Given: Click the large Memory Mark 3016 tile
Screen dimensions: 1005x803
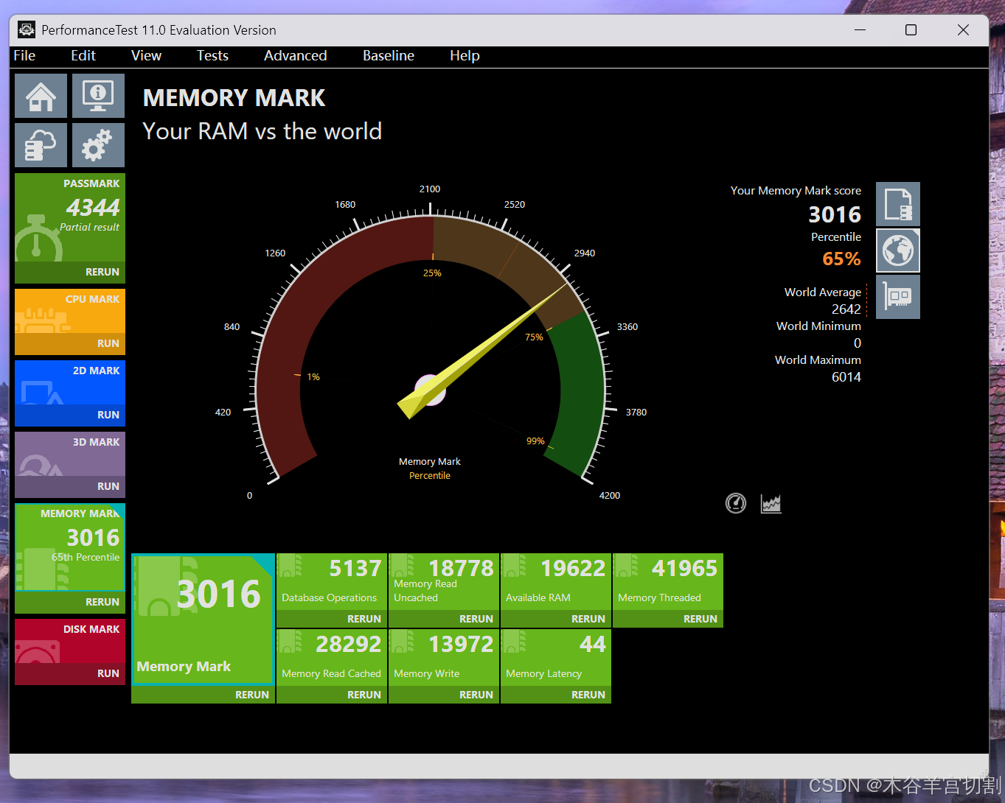Looking at the screenshot, I should (x=203, y=620).
